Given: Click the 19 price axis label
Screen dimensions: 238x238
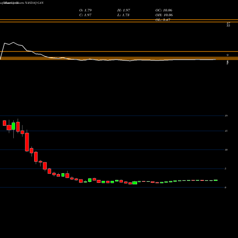Looking at the screenshot, I should pyautogui.click(x=226, y=116).
